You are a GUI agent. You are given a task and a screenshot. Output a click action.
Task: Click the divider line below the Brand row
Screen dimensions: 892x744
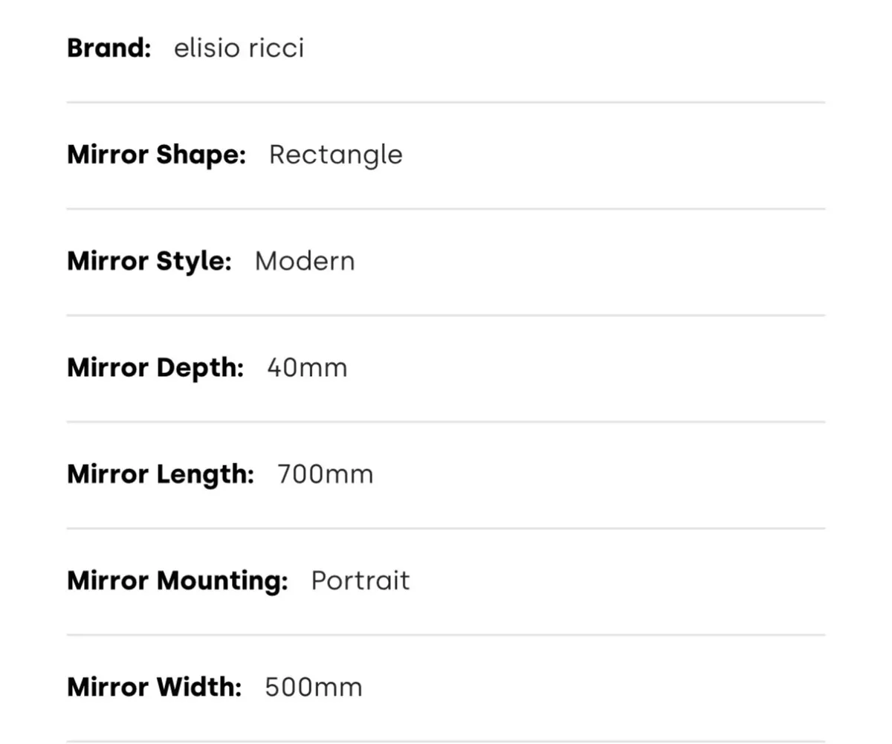pos(446,103)
